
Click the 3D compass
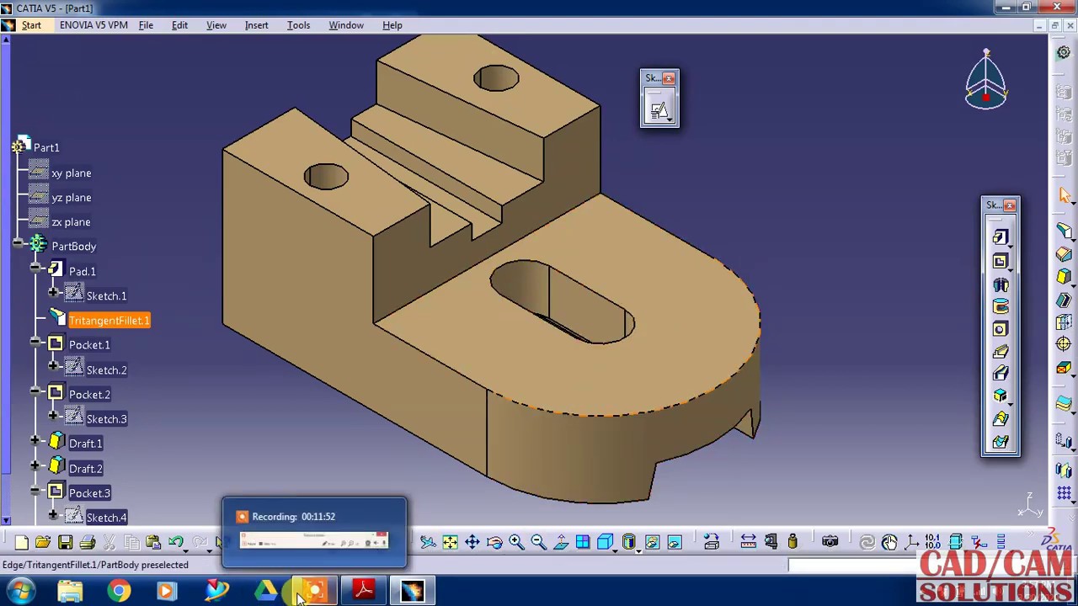pos(986,81)
